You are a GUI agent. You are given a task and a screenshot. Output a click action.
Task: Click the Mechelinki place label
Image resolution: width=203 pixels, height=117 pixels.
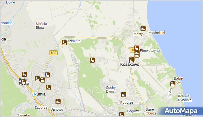tap(157, 33)
